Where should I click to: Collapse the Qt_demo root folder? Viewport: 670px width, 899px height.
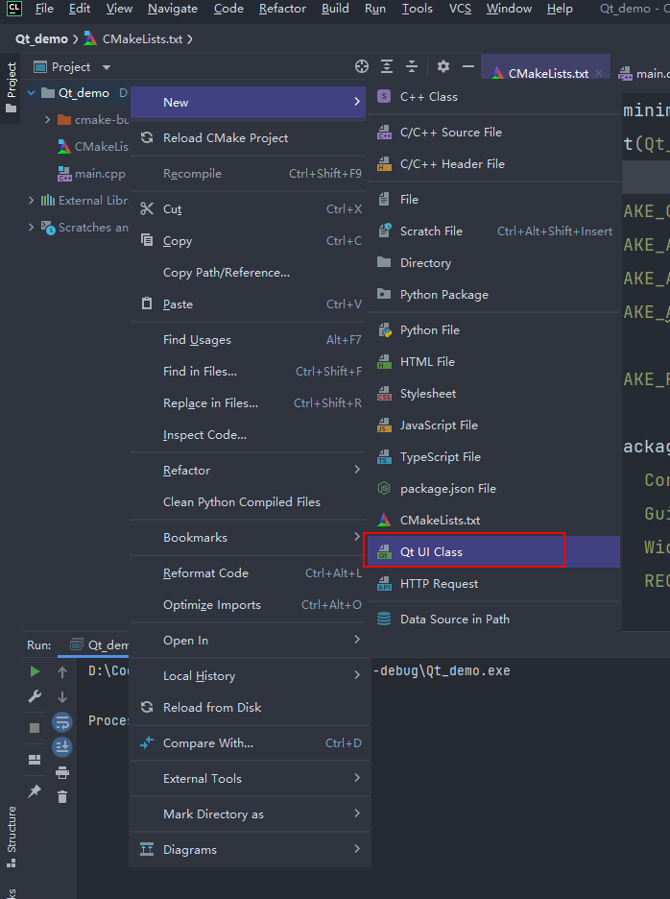click(32, 93)
